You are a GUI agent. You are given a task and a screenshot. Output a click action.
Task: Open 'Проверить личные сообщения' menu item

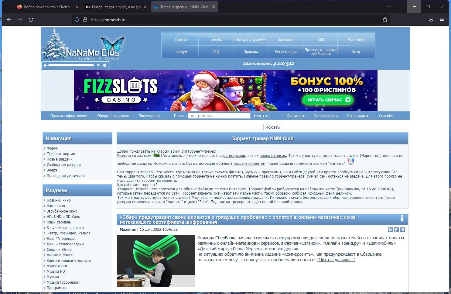click(321, 52)
